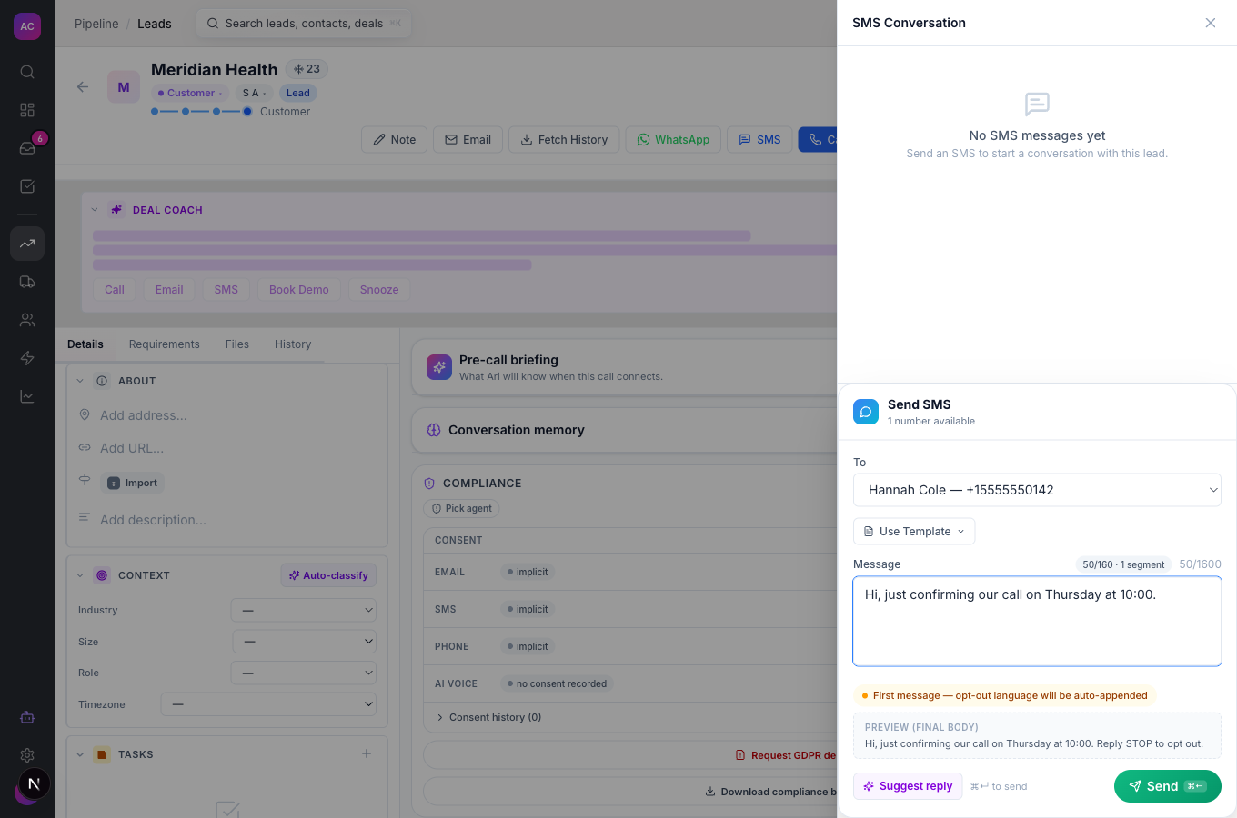The width and height of the screenshot is (1237, 818).
Task: Switch to the Requirements tab
Action: coord(164,344)
